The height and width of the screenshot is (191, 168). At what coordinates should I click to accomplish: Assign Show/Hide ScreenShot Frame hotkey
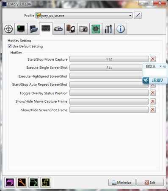109,110
